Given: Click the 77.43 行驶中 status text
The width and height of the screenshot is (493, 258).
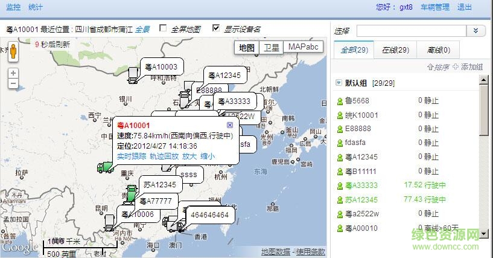Looking at the screenshot, I should 425,199.
